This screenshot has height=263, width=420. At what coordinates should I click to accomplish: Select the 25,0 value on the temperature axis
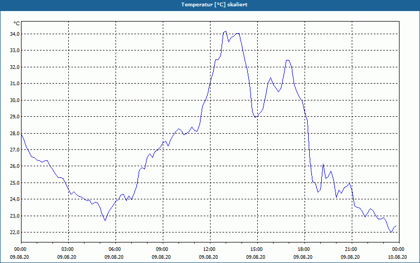(15, 183)
